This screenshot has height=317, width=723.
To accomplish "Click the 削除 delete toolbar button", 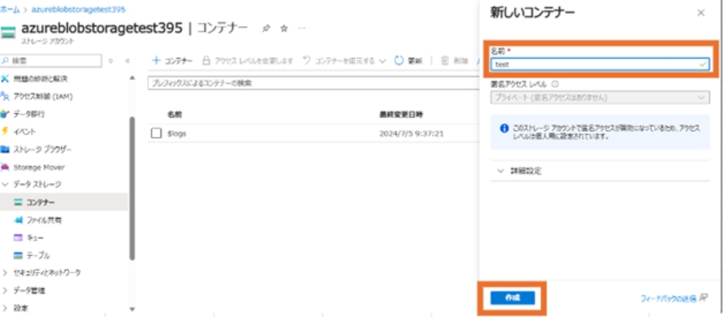I will [x=455, y=60].
